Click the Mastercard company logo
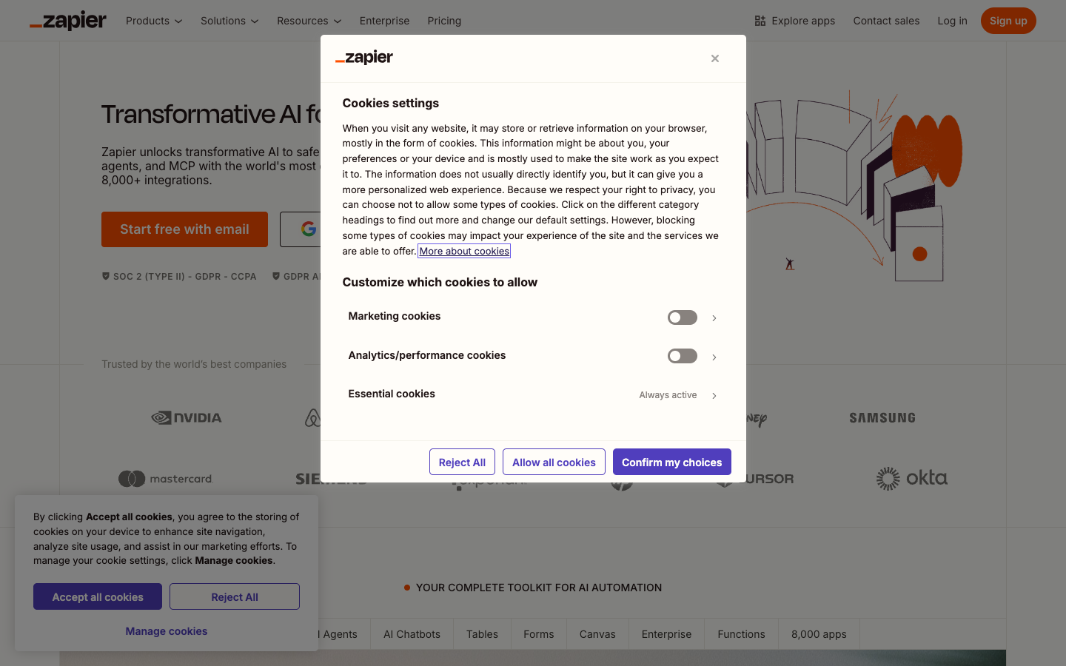The image size is (1066, 666). tap(165, 478)
